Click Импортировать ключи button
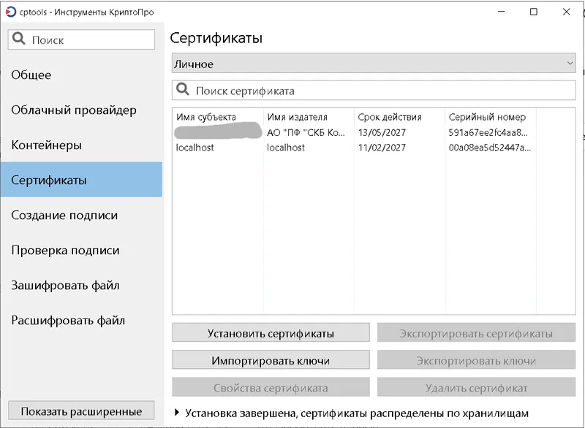 271,360
